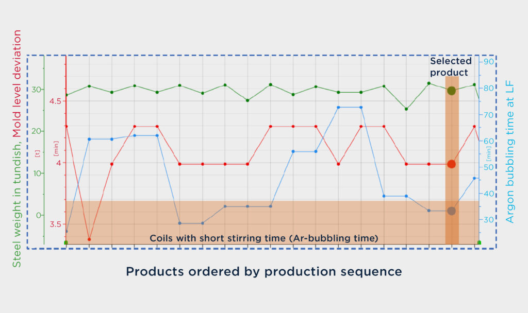Select the first blue point at peak value
The image size is (528, 313).
click(338, 107)
